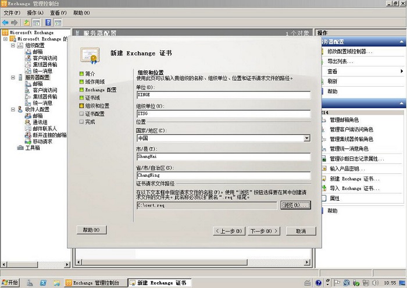Open the 国家/地区 dropdown list

coord(307,138)
